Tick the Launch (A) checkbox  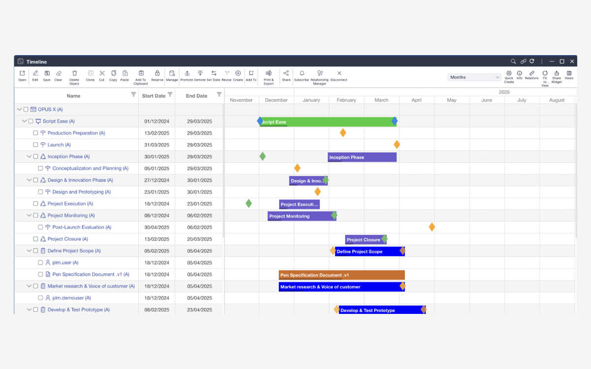(x=35, y=145)
